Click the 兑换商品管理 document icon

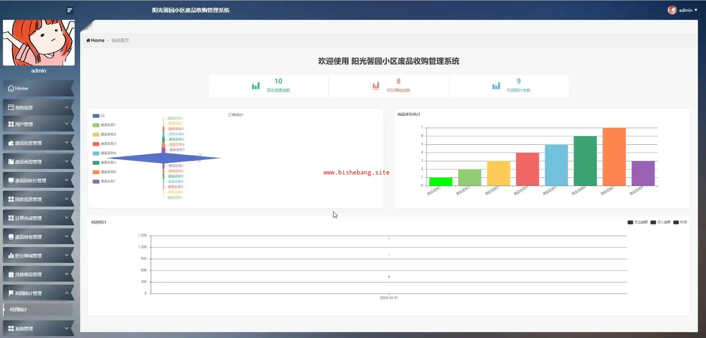tap(11, 275)
